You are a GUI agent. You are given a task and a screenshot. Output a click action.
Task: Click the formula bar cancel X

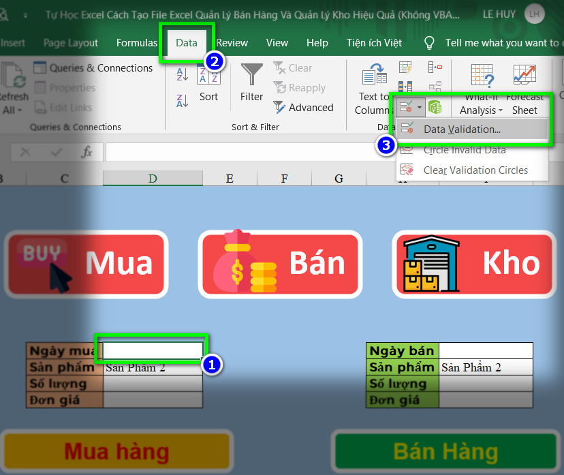point(25,152)
